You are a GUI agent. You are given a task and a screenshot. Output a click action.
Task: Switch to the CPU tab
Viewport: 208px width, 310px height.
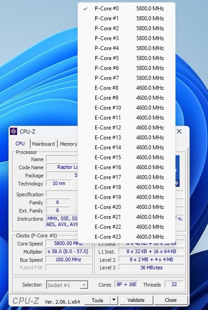(x=20, y=143)
